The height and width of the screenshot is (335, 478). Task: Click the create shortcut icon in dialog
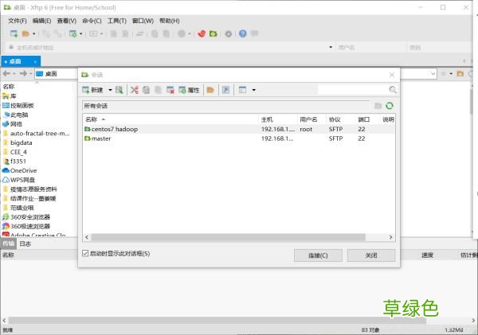[226, 90]
